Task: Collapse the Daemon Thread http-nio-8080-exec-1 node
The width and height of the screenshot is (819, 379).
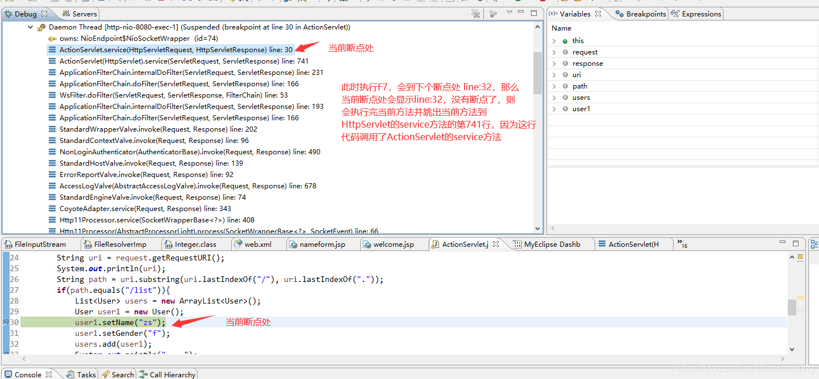Action: (31, 27)
